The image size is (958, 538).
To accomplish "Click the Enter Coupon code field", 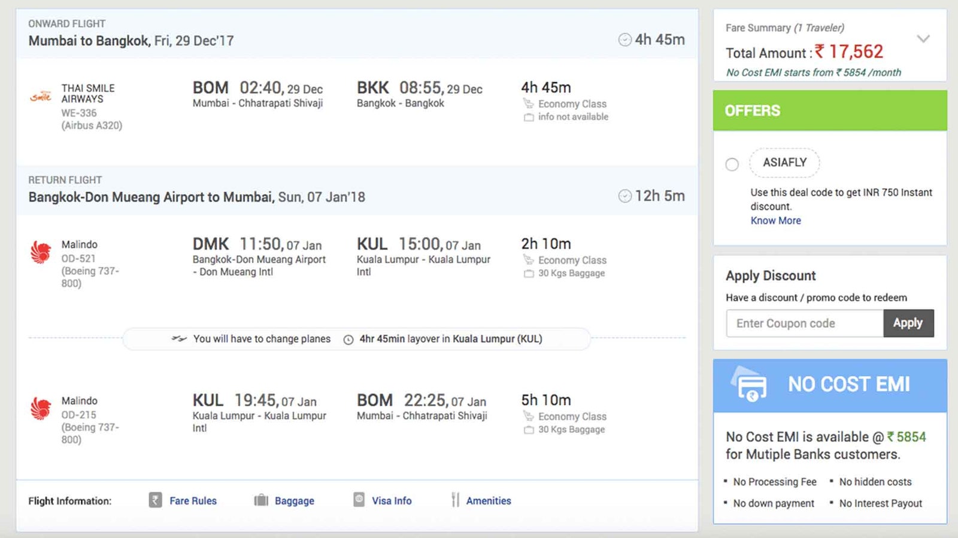I will (x=805, y=323).
